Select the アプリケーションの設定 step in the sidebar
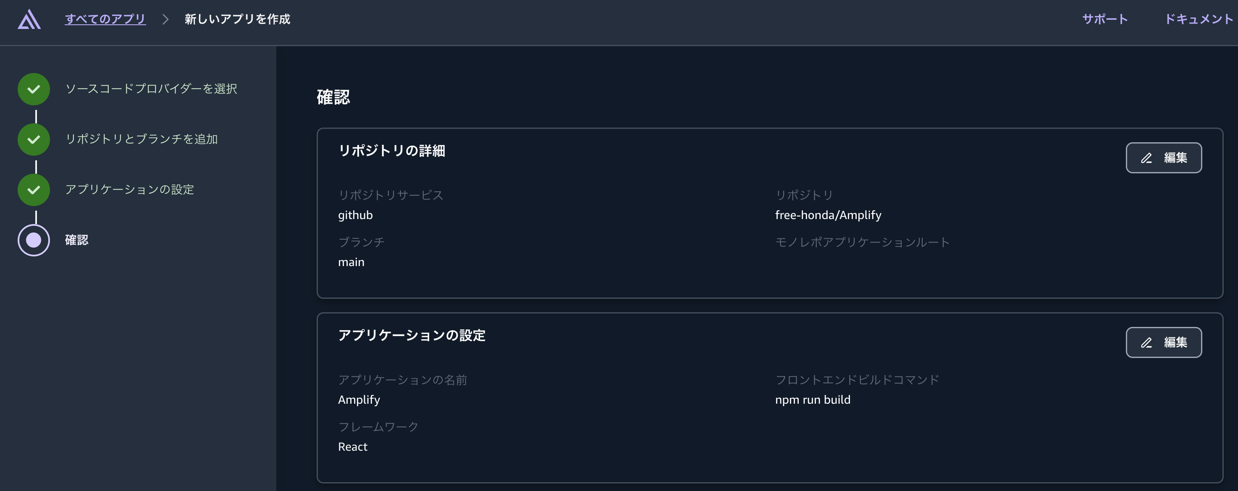Screen dimensions: 1238x491 click(130, 190)
